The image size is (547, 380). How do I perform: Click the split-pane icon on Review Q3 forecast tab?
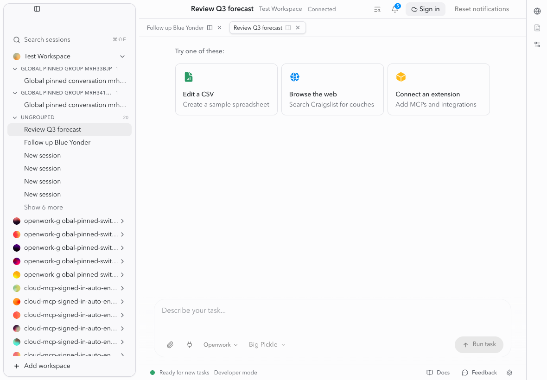[x=288, y=27]
